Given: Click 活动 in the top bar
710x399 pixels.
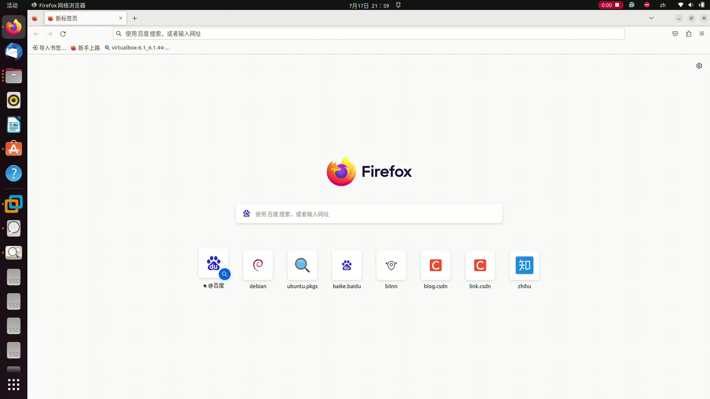Looking at the screenshot, I should pos(11,5).
